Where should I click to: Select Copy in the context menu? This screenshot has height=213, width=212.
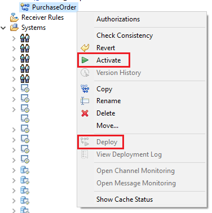[104, 89]
